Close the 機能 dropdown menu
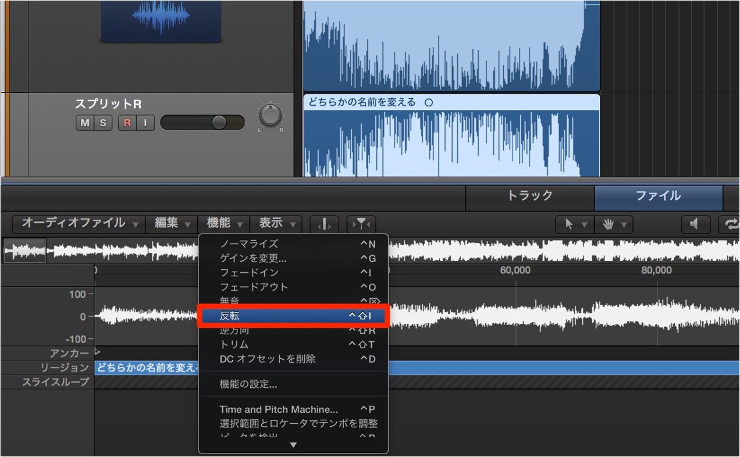The width and height of the screenshot is (740, 457). [x=224, y=223]
